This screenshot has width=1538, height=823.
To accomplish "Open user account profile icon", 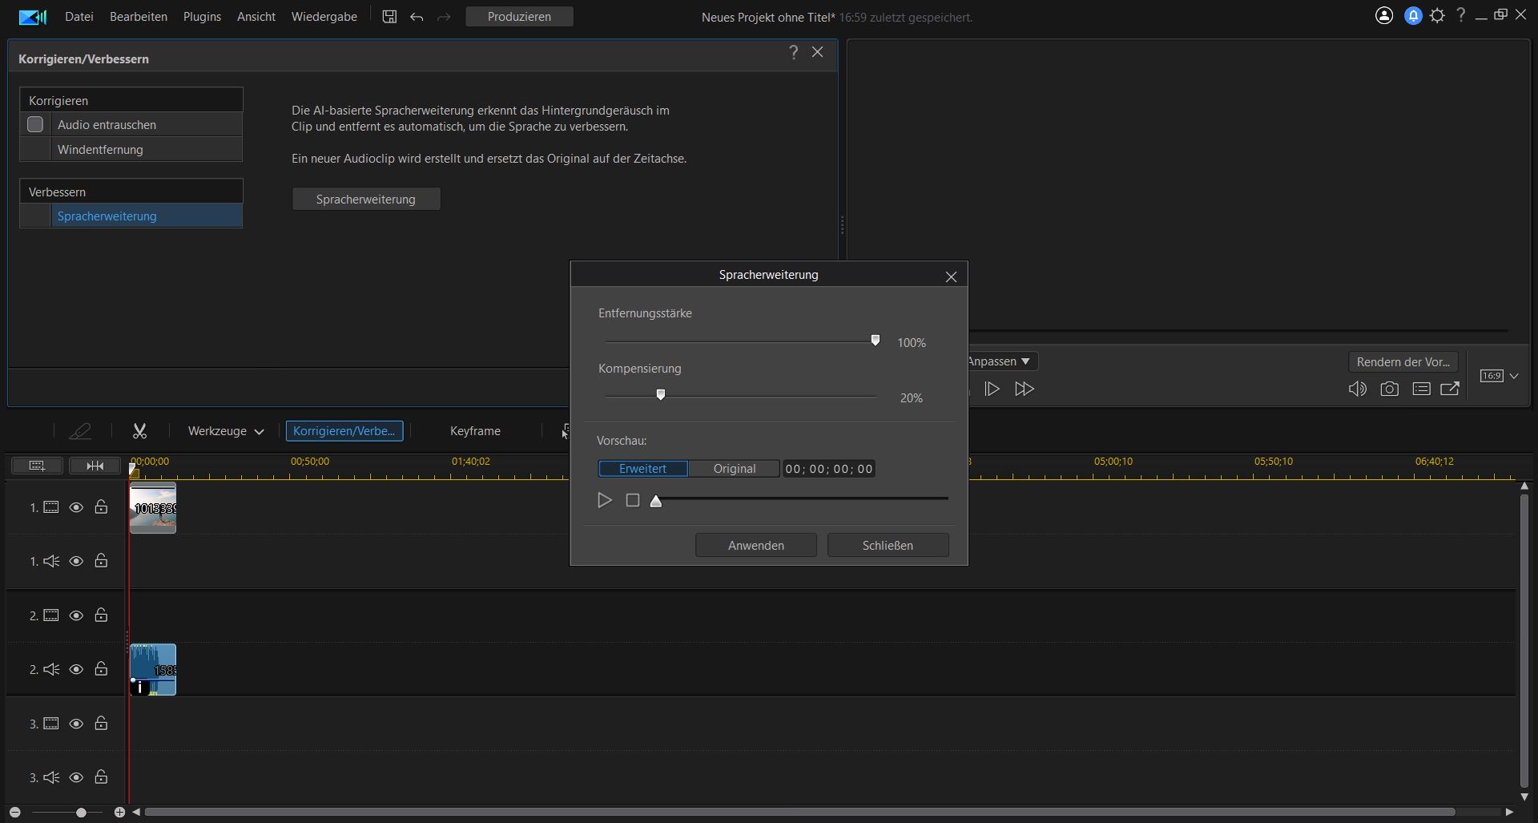I will 1384,16.
